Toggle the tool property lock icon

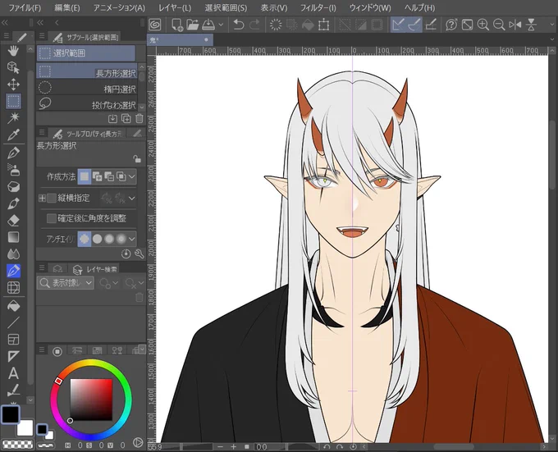click(x=137, y=158)
